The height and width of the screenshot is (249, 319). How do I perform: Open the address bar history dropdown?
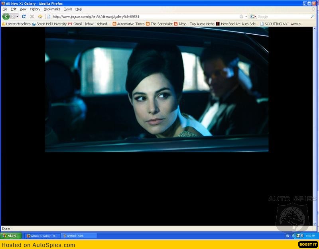pyautogui.click(x=246, y=16)
